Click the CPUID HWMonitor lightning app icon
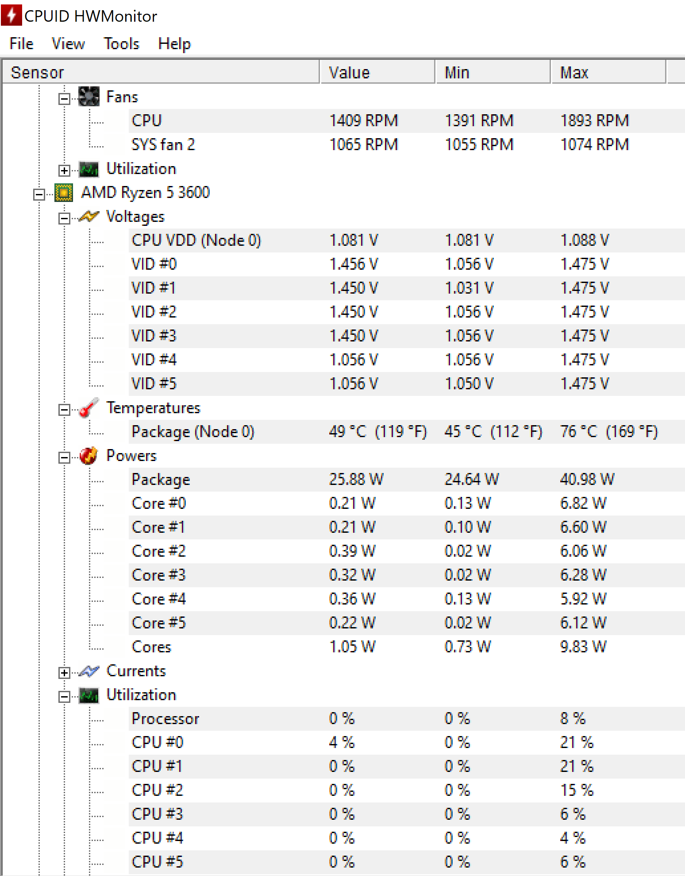The image size is (685, 876). [11, 15]
